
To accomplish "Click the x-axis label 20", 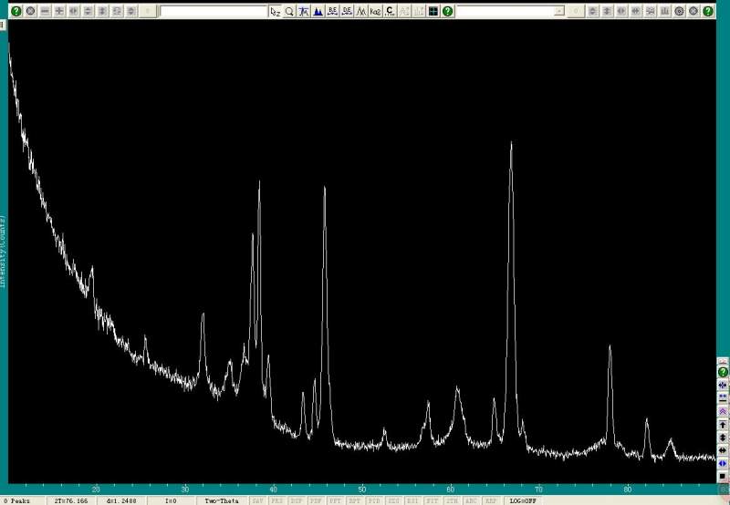I will (96, 490).
